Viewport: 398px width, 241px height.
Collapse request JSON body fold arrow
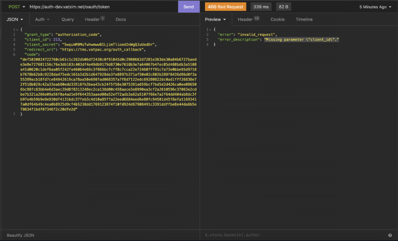[x=18, y=30]
